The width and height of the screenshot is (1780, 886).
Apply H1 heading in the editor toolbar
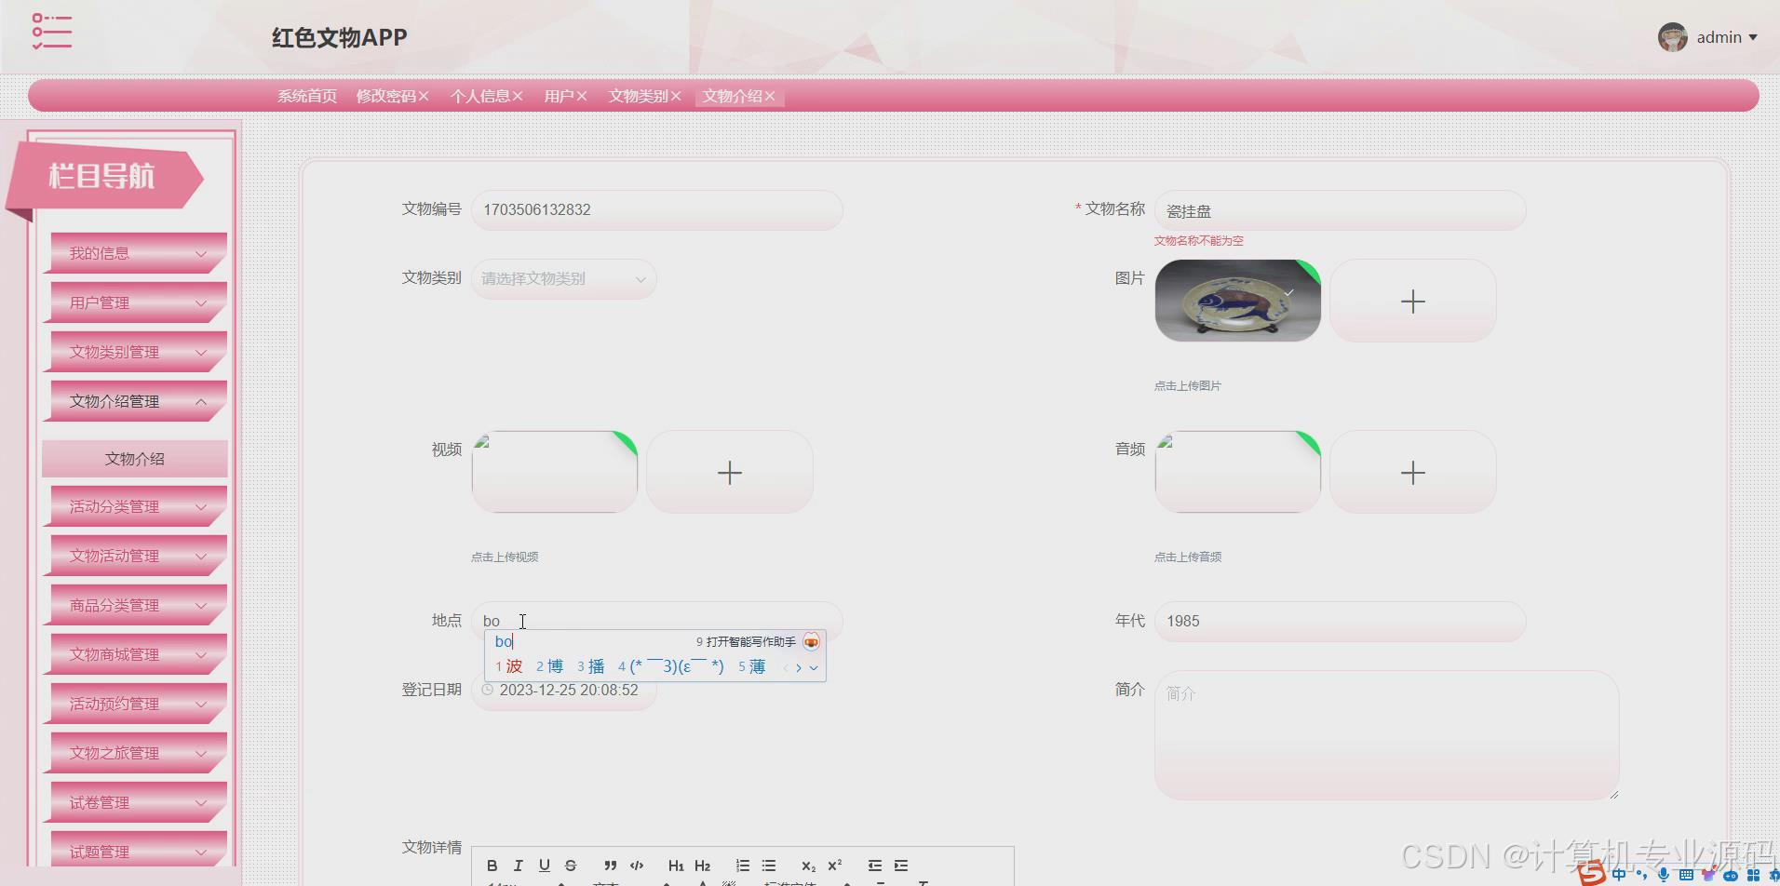(x=677, y=866)
